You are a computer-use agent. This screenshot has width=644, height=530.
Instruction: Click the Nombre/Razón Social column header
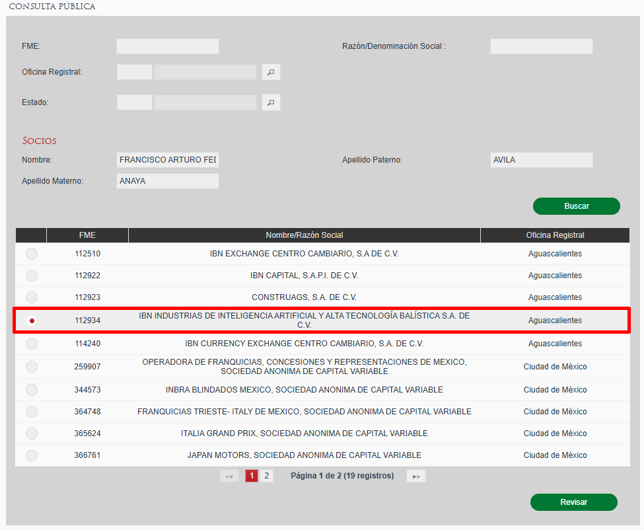tap(304, 235)
